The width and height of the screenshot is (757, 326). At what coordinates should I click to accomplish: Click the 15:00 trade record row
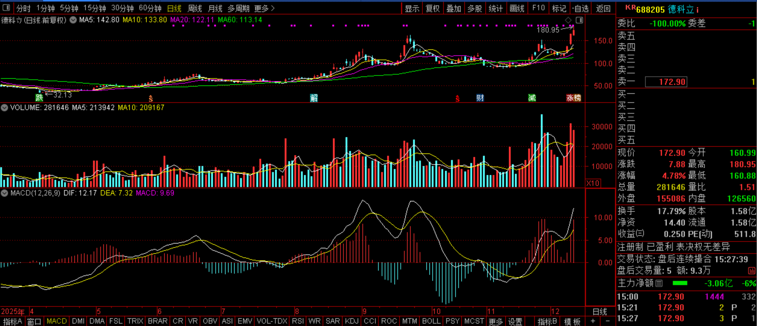click(x=686, y=297)
